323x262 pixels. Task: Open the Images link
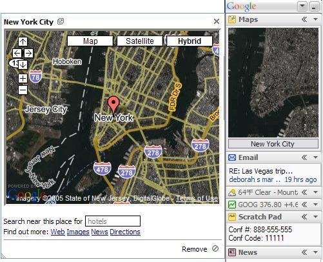(78, 232)
